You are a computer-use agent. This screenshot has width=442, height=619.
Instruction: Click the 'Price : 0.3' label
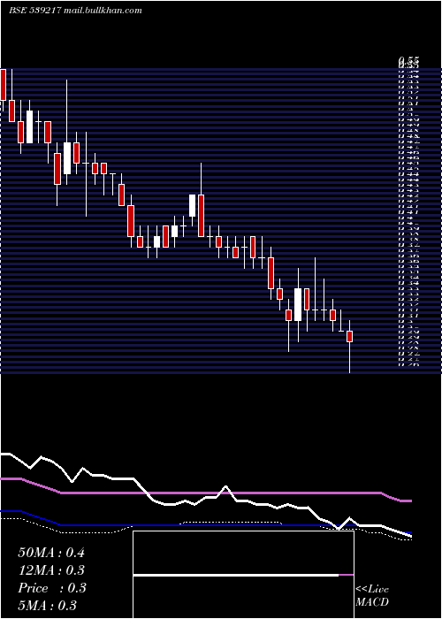pos(52,588)
